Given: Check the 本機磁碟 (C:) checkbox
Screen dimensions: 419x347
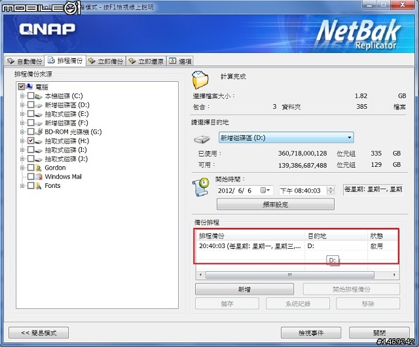Looking at the screenshot, I should click(31, 96).
